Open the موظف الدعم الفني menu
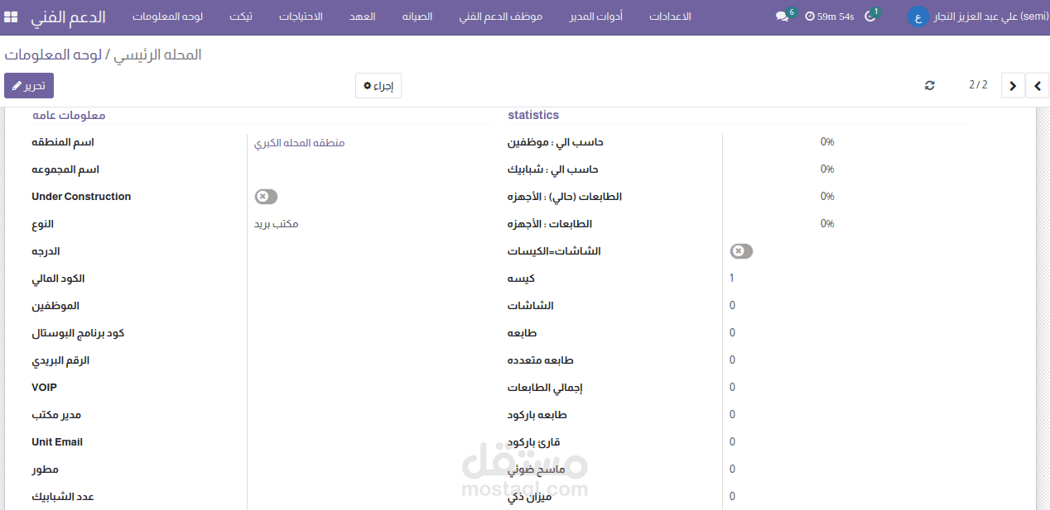Image resolution: width=1050 pixels, height=510 pixels. pos(501,17)
